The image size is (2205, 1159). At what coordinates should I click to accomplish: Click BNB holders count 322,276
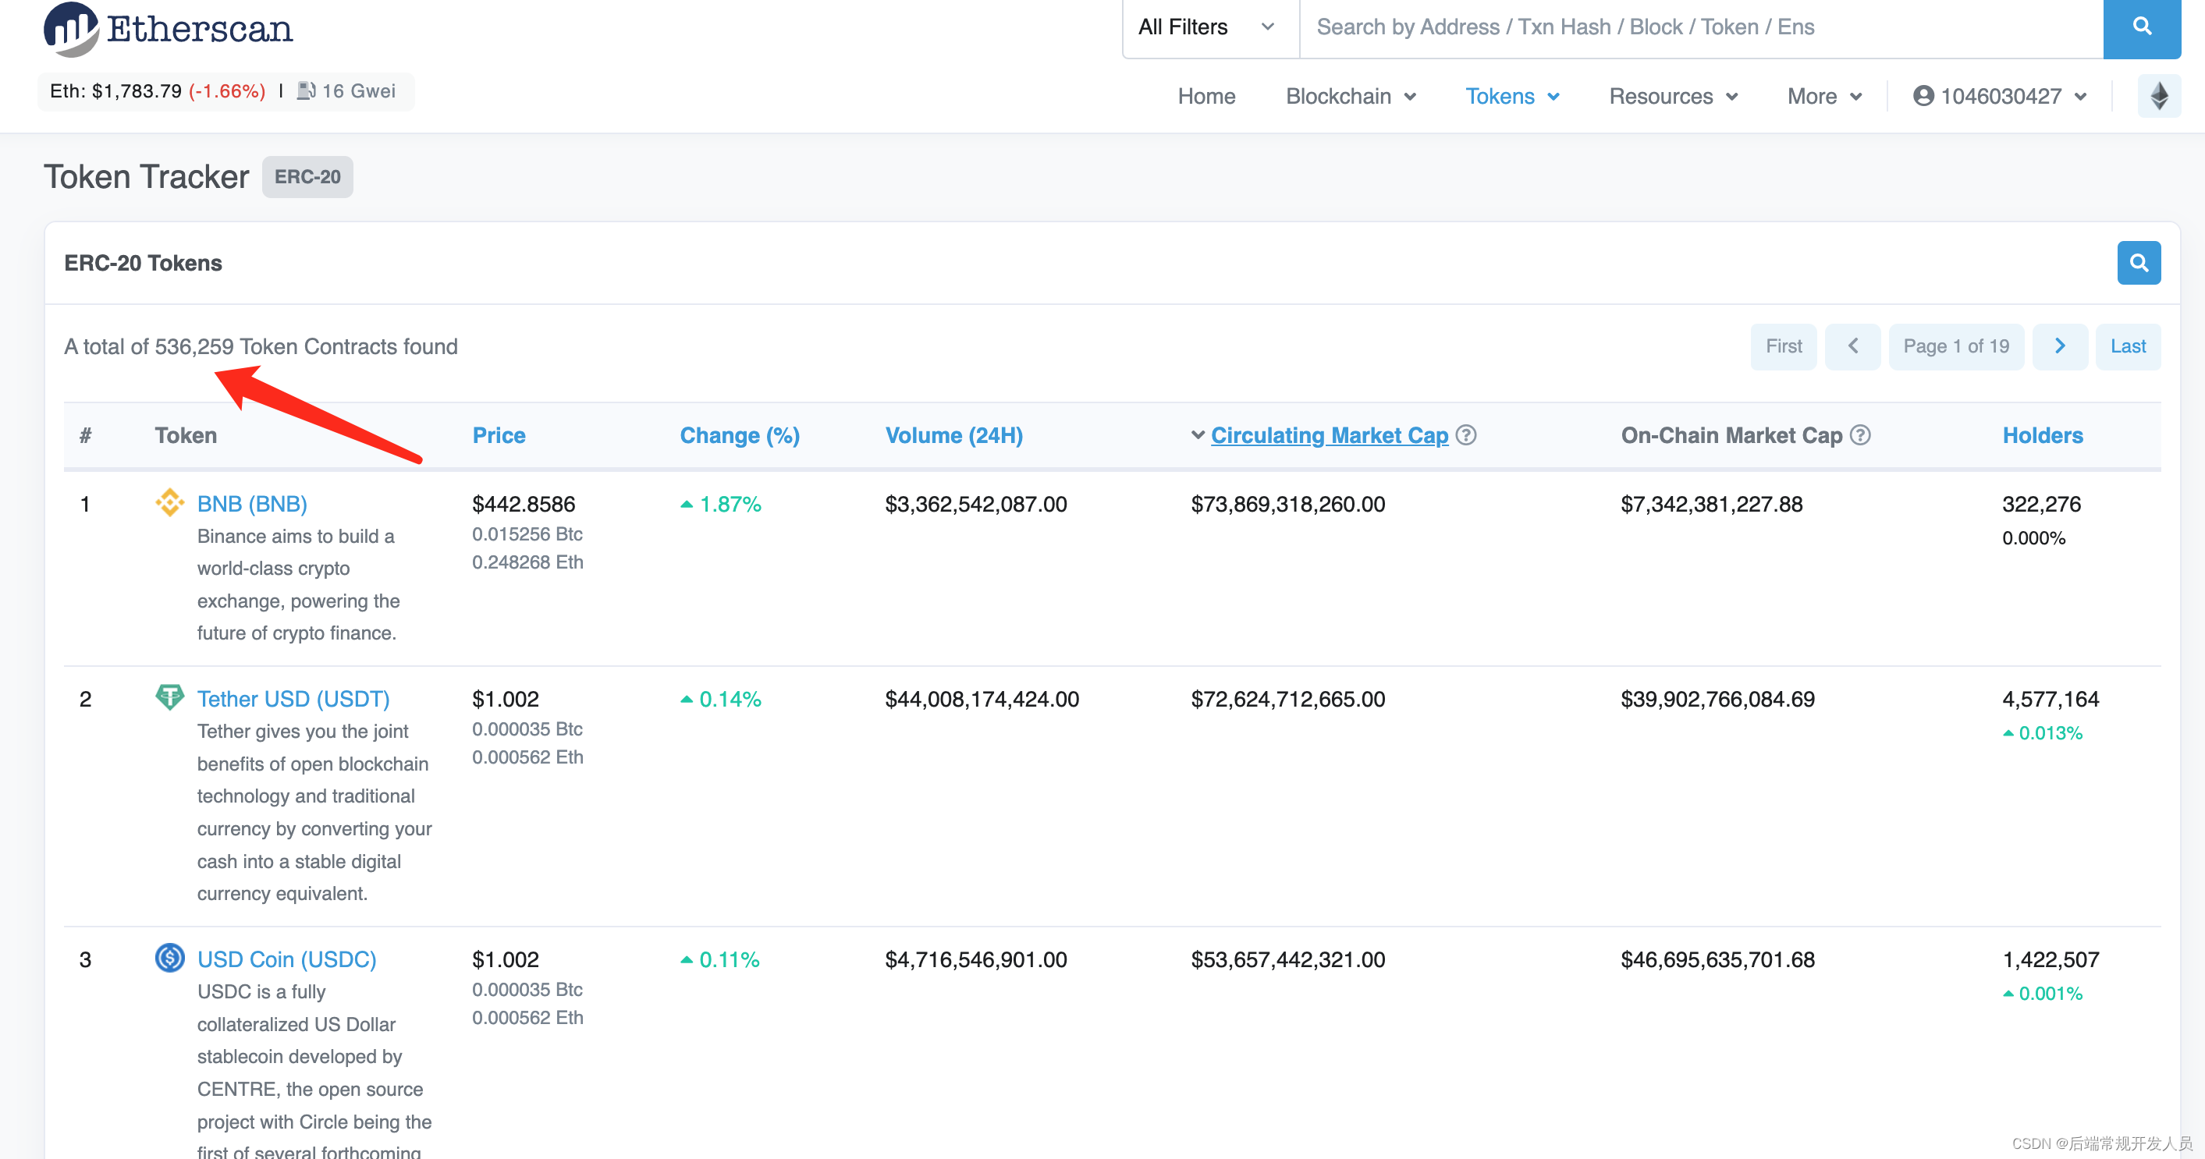(x=2040, y=504)
